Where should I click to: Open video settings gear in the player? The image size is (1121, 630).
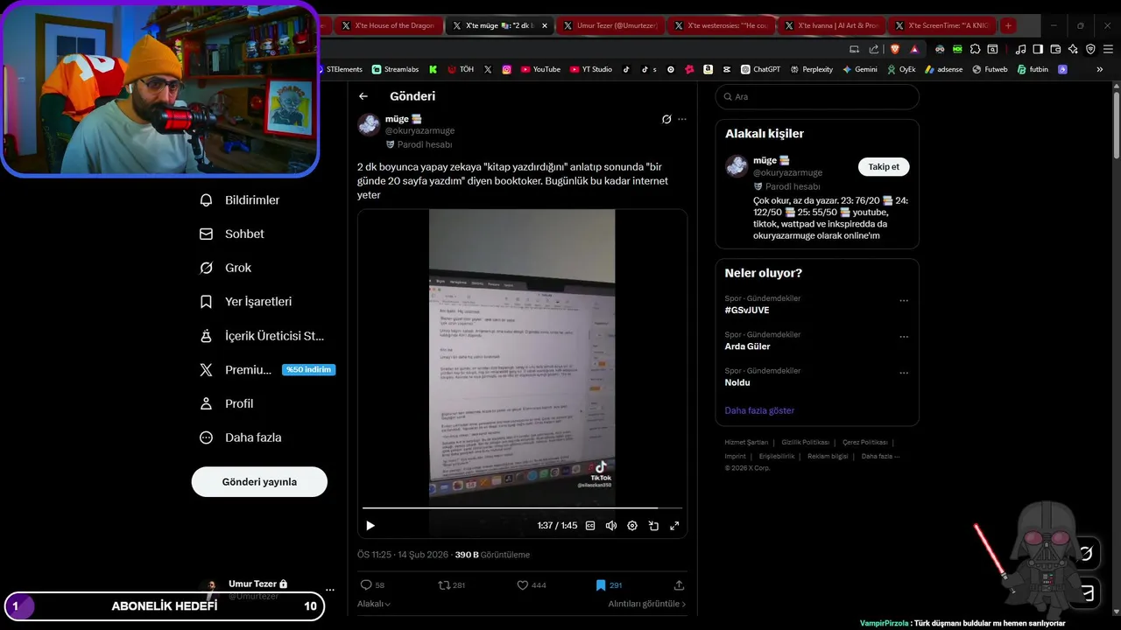pos(632,526)
